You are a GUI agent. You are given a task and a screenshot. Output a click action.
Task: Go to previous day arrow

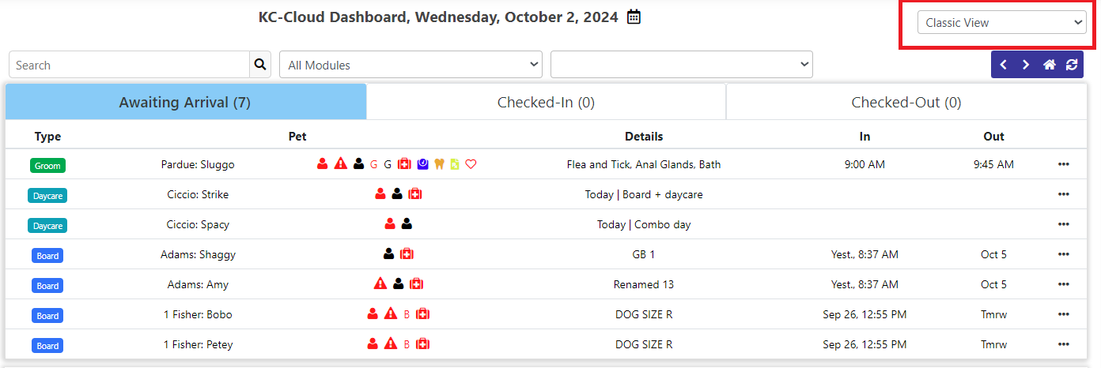(1003, 65)
